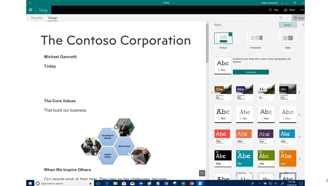331x186 pixels.
Task: Open the more options ellipsis menu
Action: coord(302,10)
